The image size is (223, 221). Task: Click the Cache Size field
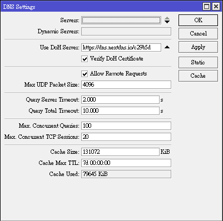(120, 152)
